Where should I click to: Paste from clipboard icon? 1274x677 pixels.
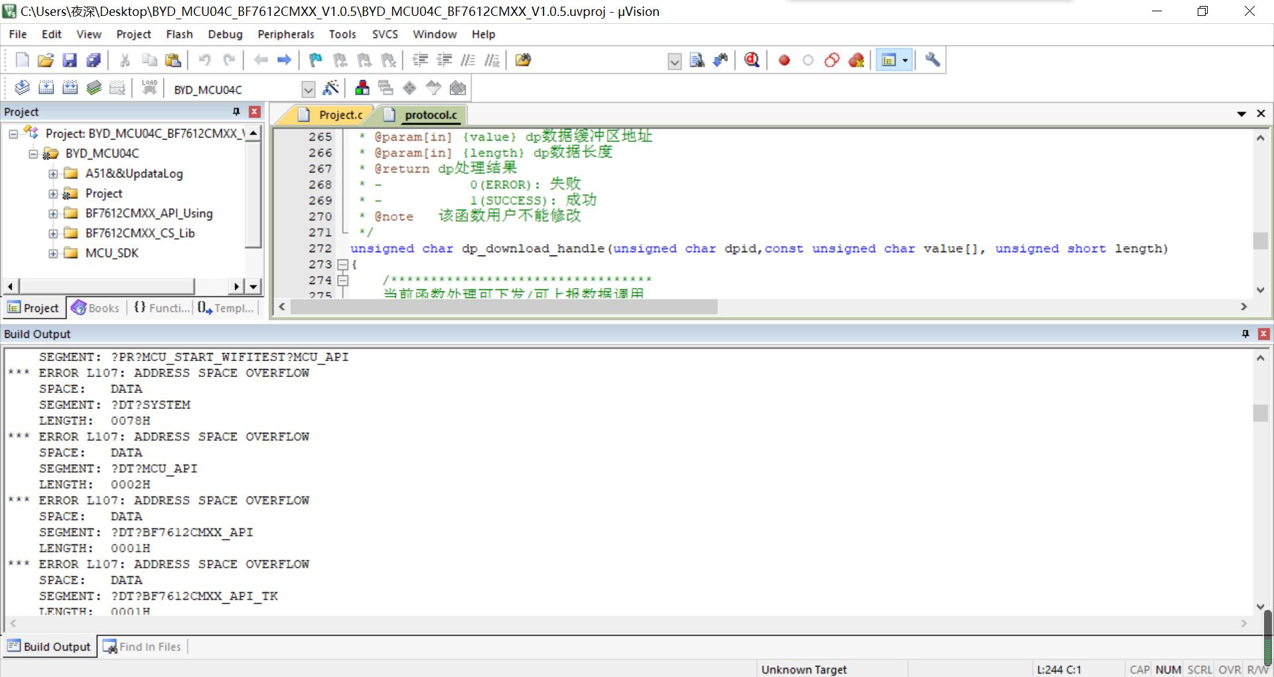tap(173, 60)
